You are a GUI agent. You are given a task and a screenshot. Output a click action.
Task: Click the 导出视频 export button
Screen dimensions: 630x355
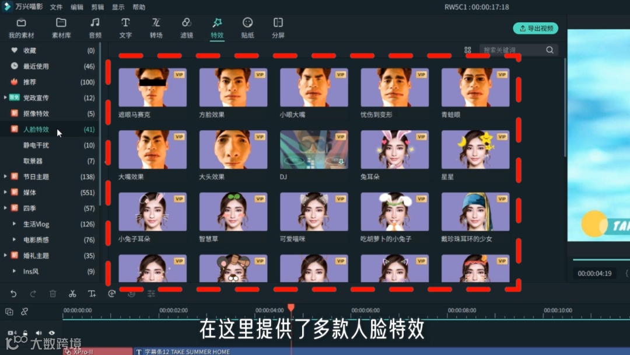535,28
